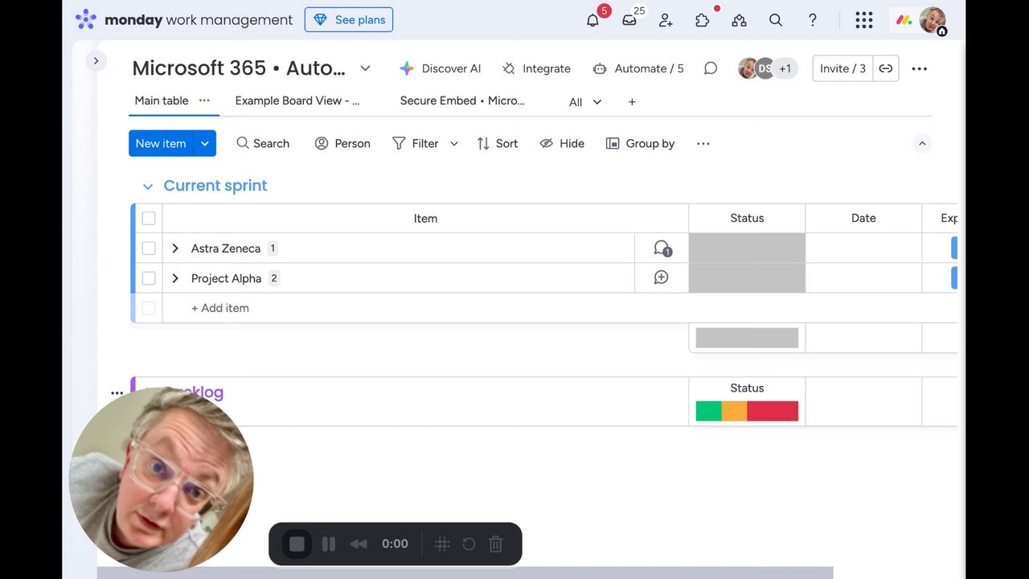Image resolution: width=1029 pixels, height=579 pixels.
Task: Open board title dropdown chevron
Action: [365, 68]
